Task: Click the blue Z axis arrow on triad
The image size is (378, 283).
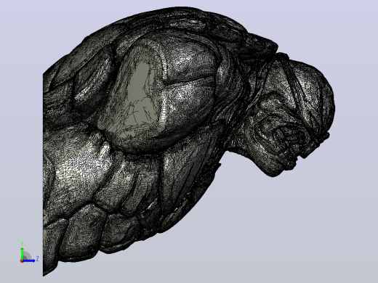Action: (x=29, y=261)
